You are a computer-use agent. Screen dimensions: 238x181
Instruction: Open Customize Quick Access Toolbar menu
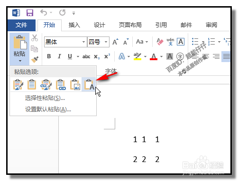[73, 13]
